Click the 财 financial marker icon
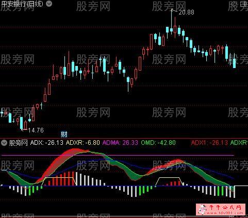Viewport: 248px width, 218px height. click(64, 134)
